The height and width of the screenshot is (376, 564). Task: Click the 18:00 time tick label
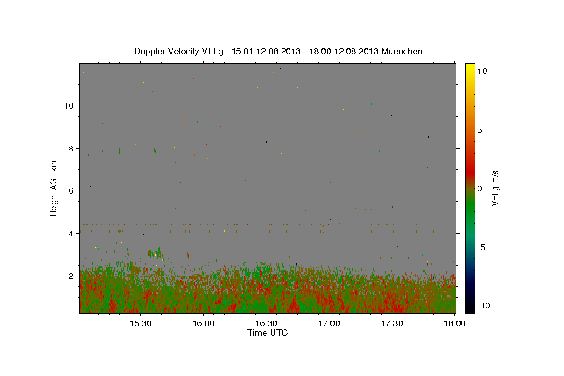coord(454,323)
